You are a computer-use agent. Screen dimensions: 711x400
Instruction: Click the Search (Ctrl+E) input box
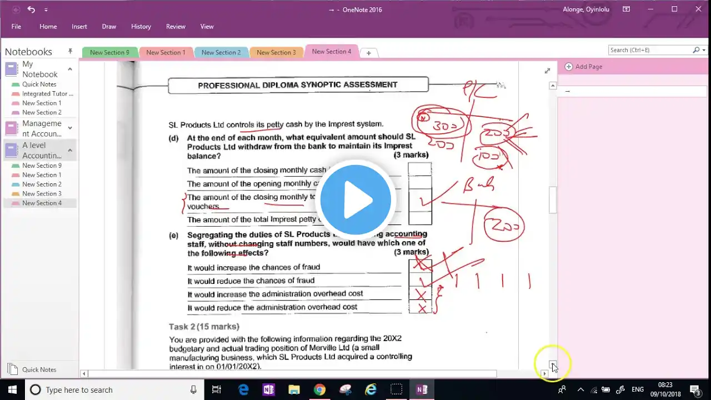[650, 50]
